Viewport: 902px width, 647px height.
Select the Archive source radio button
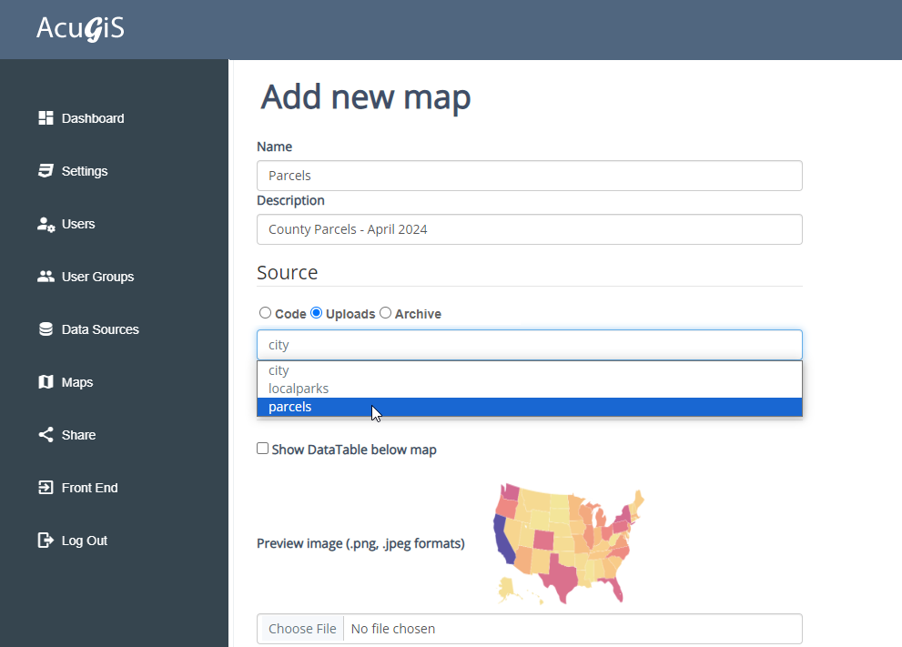(x=385, y=313)
